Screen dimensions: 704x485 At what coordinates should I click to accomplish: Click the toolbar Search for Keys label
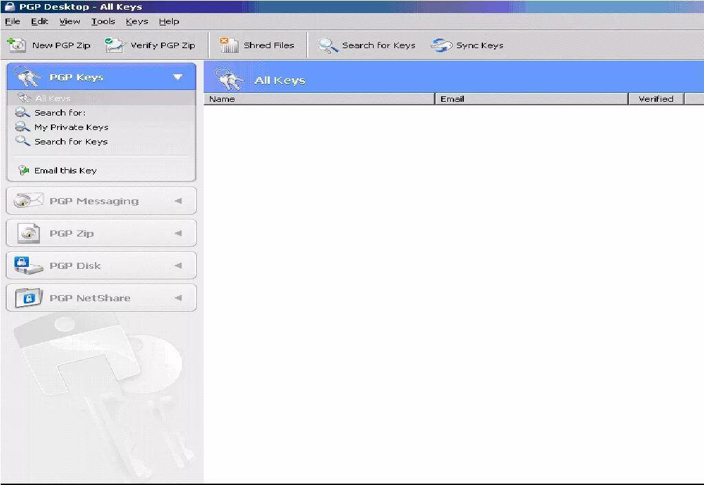378,45
